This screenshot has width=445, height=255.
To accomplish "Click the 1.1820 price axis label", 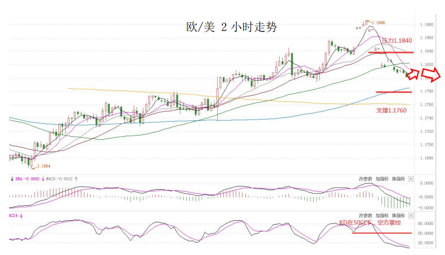I will click(427, 64).
